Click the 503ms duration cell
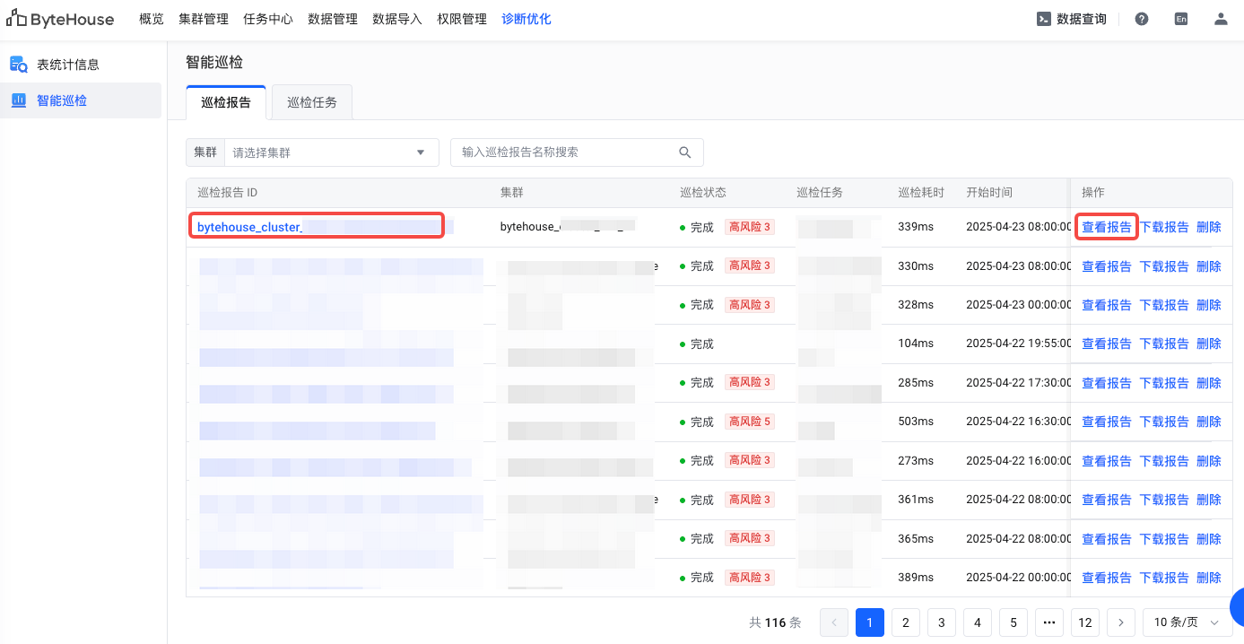This screenshot has height=644, width=1244. tap(916, 422)
